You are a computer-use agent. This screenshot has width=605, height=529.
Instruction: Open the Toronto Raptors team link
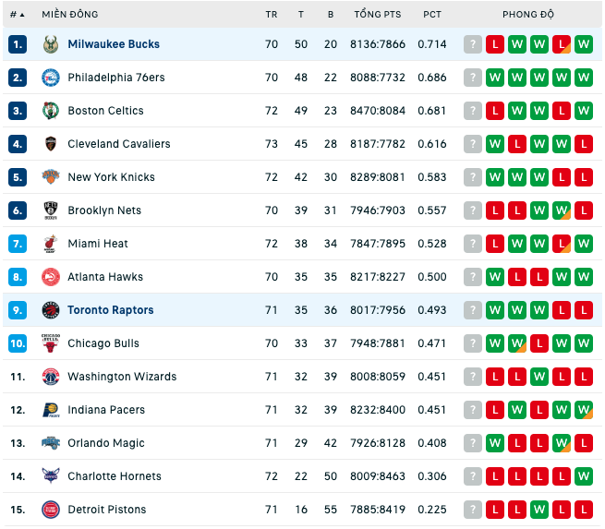coord(111,310)
